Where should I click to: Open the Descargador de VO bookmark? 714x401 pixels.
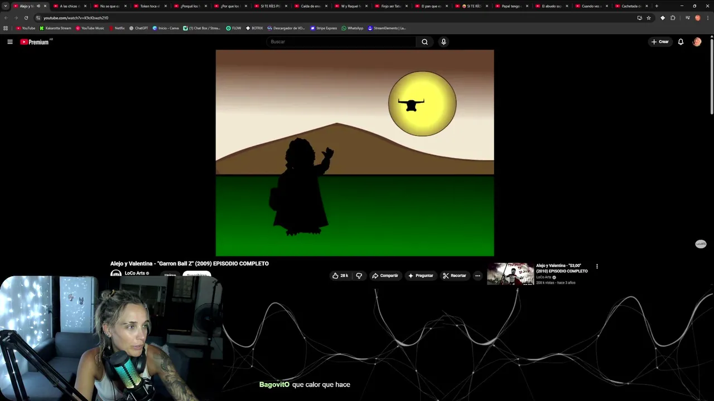click(x=286, y=28)
